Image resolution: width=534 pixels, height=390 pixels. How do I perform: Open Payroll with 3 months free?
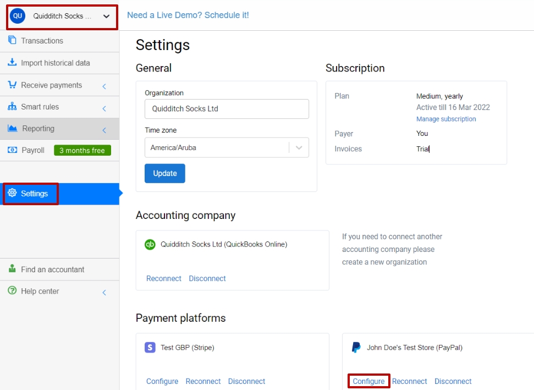click(x=59, y=150)
